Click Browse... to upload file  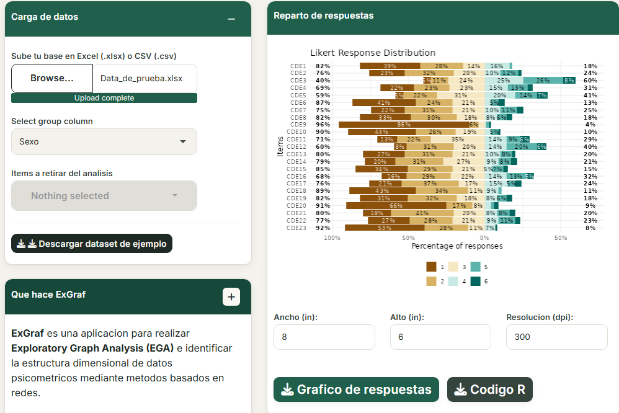tap(52, 78)
